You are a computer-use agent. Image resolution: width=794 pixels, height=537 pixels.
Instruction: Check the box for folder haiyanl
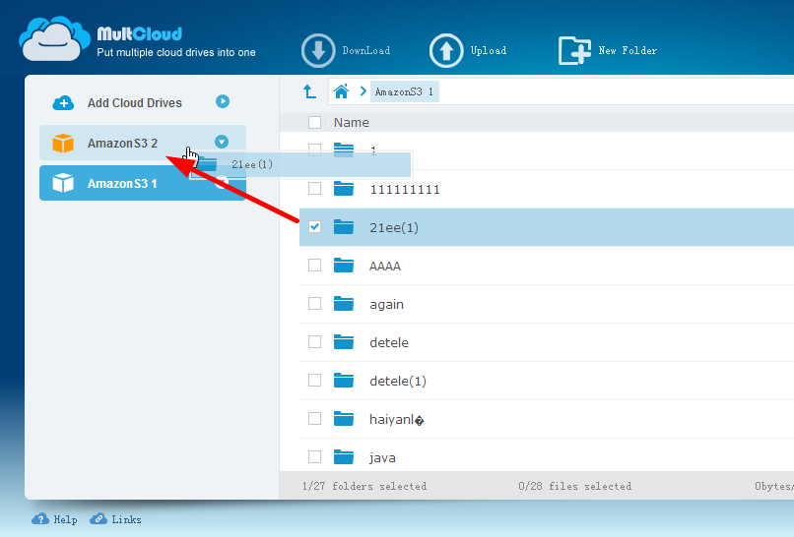314,419
